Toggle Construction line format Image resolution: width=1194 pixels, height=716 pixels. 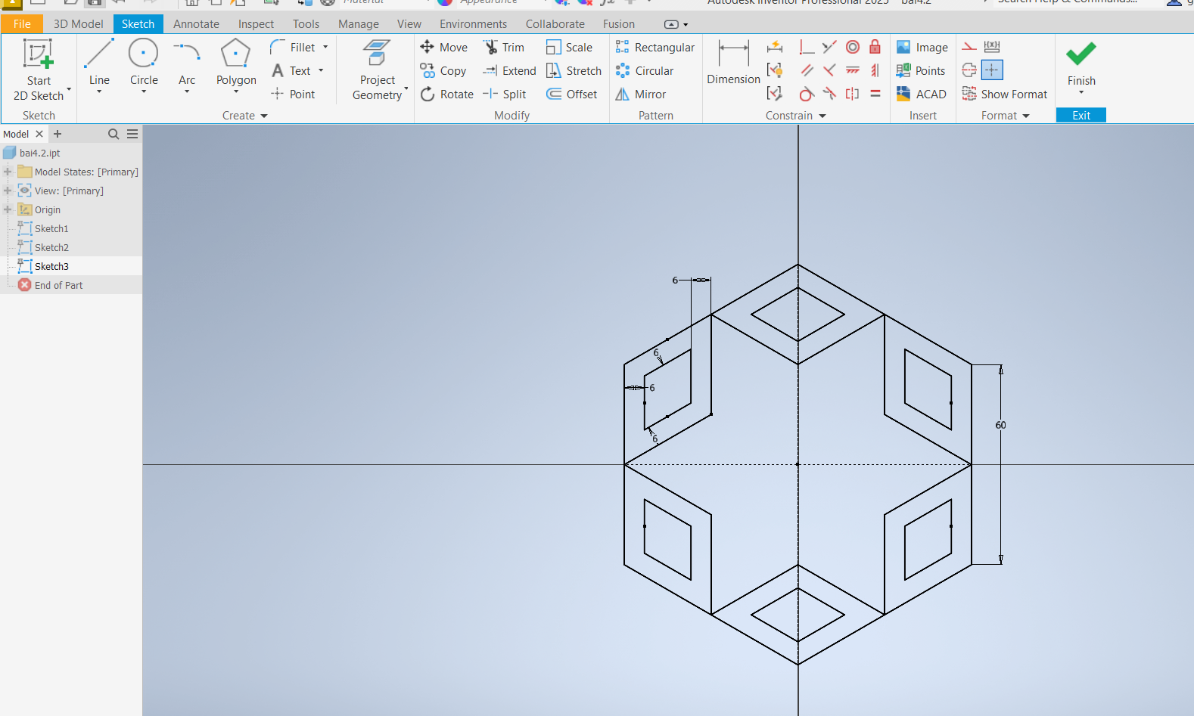click(x=969, y=47)
